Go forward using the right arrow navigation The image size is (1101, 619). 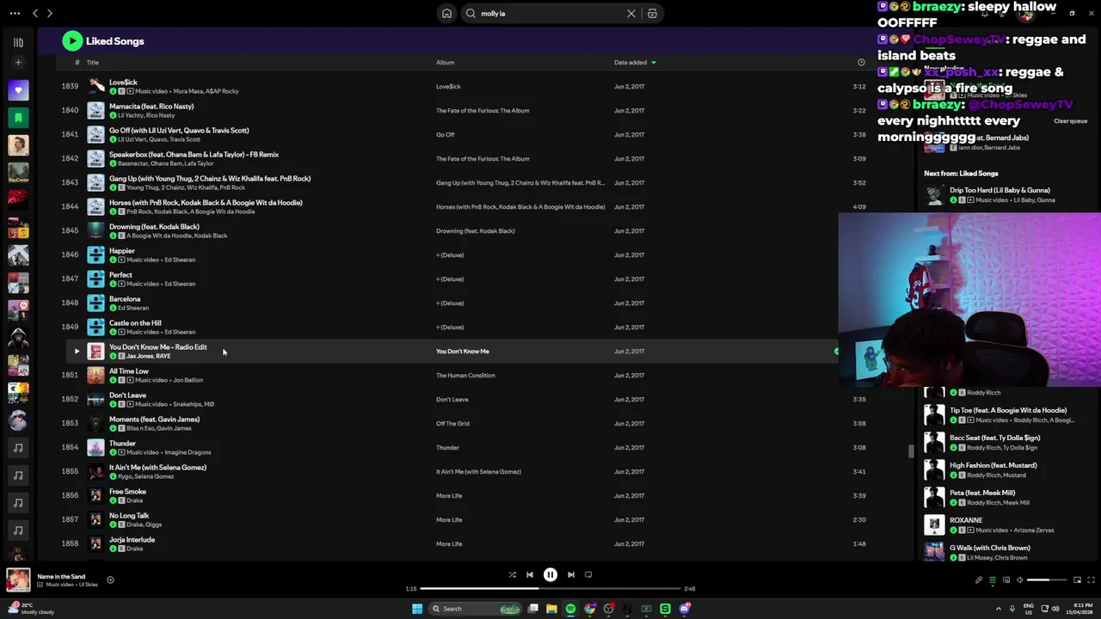coord(50,14)
